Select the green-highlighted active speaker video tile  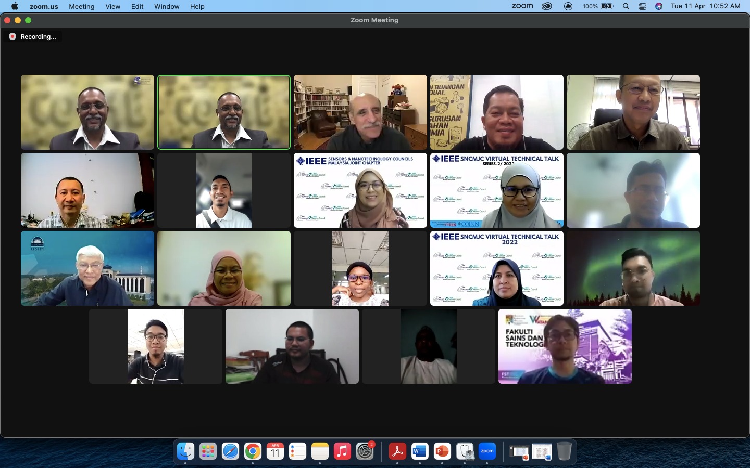(x=224, y=112)
